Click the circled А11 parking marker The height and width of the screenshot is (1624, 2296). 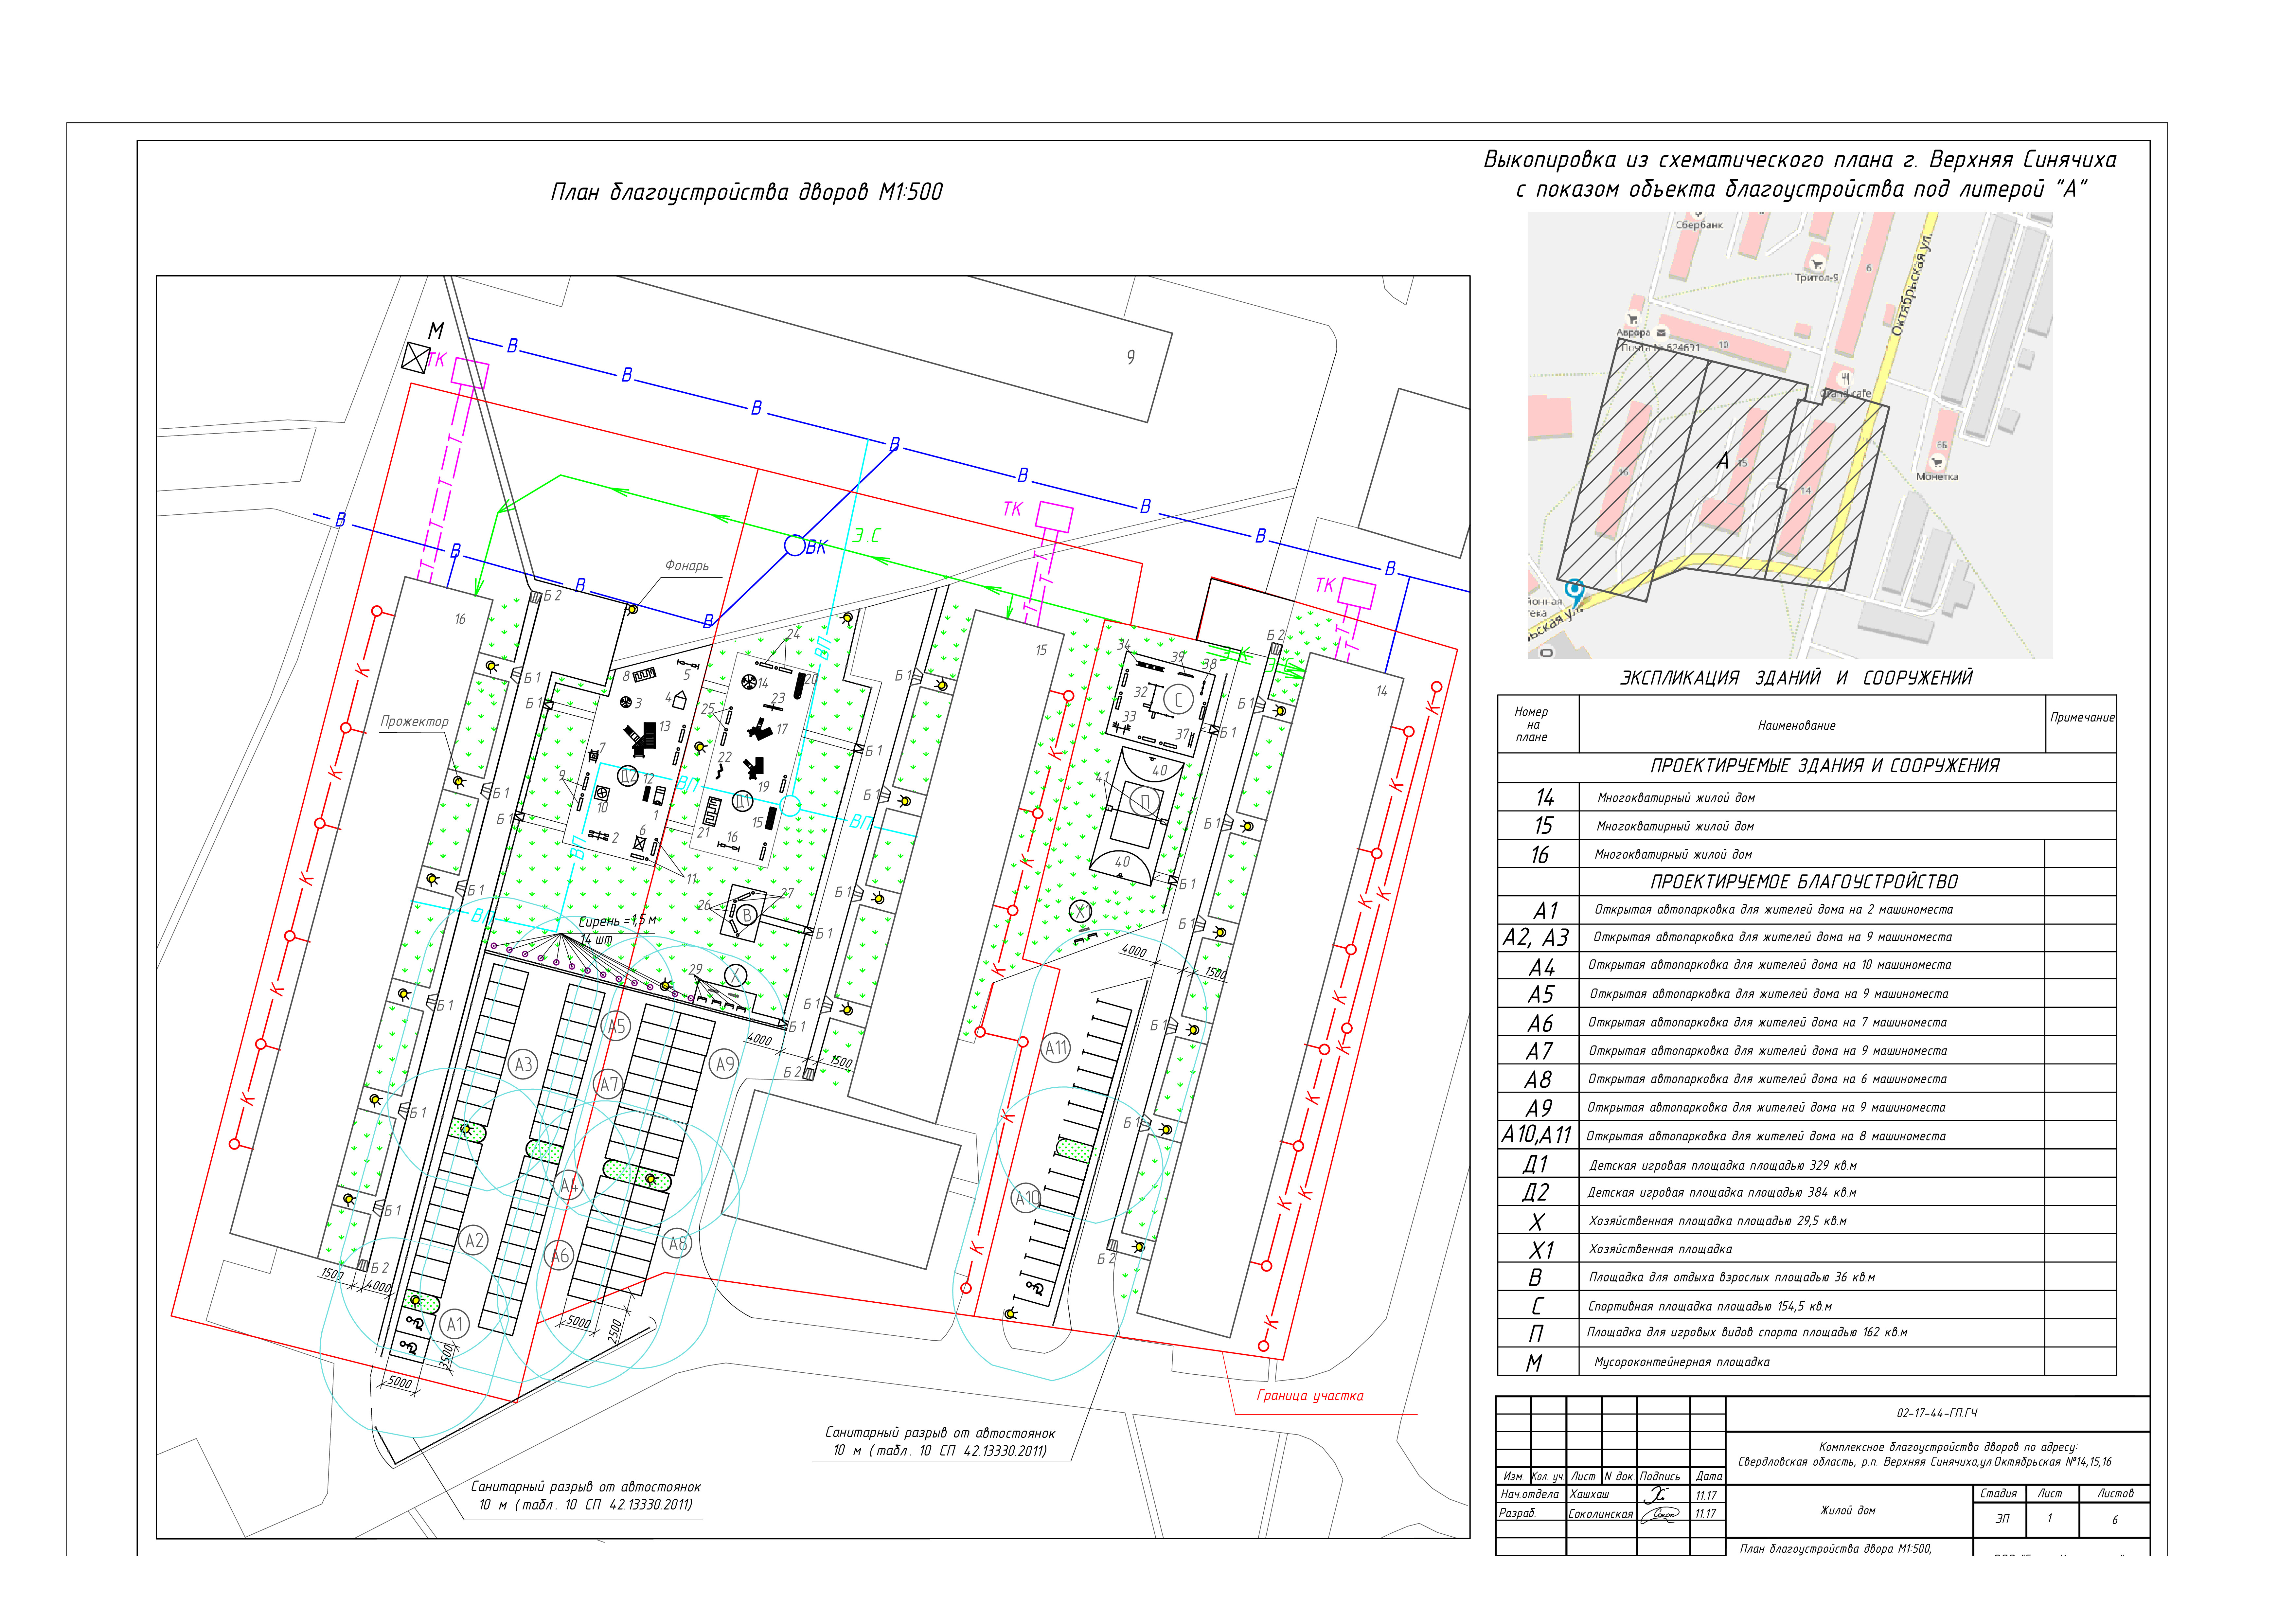[x=1056, y=1048]
